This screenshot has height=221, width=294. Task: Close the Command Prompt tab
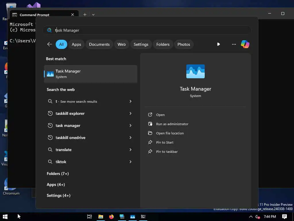[x=73, y=14]
